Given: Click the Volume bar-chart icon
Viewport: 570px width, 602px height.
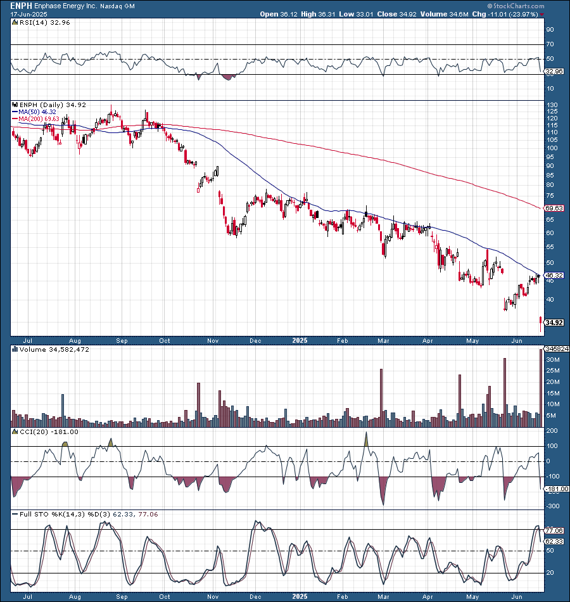Looking at the screenshot, I should pos(14,349).
